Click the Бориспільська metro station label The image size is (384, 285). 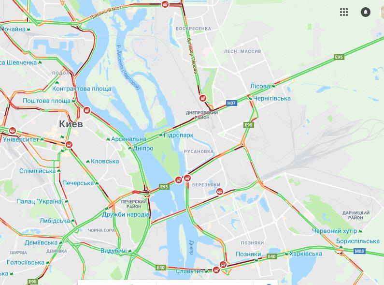click(358, 241)
